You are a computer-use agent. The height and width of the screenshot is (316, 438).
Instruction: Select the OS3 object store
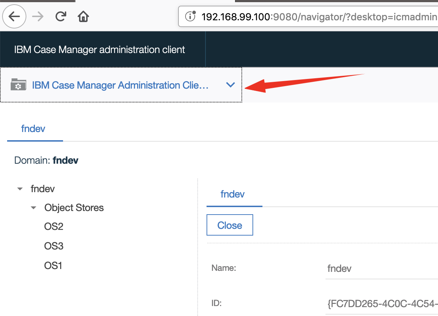click(x=53, y=246)
